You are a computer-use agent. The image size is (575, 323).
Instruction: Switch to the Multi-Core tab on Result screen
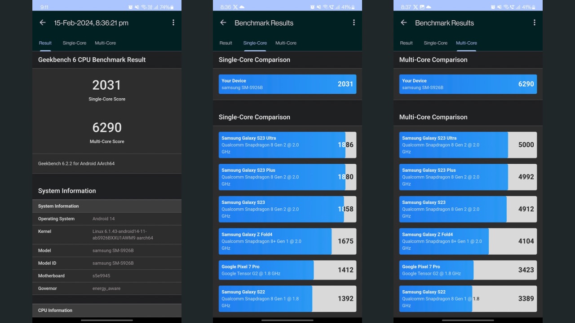click(105, 43)
